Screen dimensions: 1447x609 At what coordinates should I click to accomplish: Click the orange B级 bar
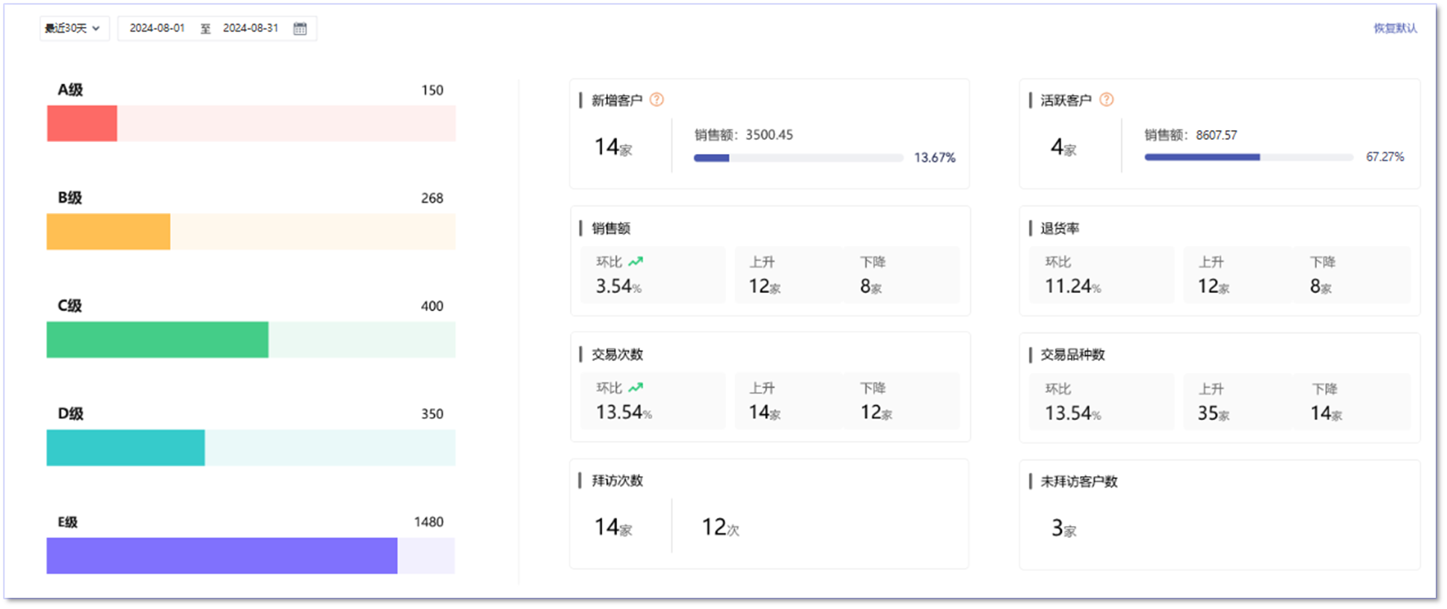click(108, 232)
